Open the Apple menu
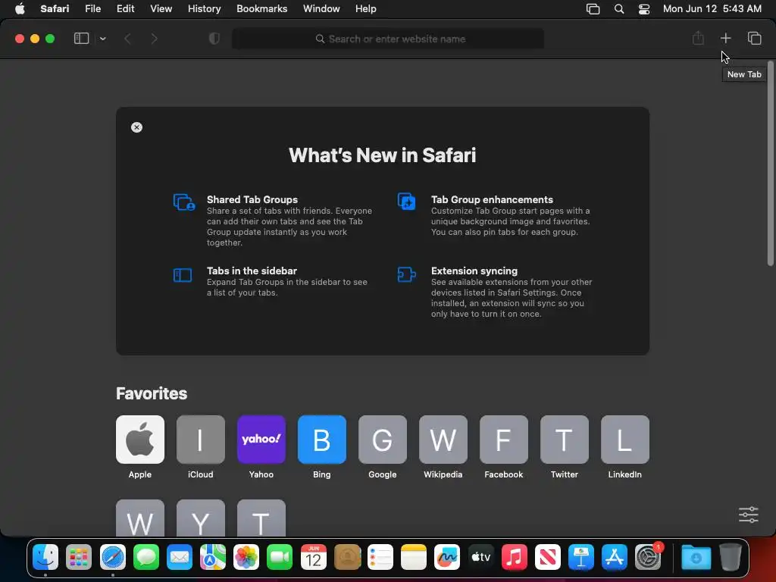The height and width of the screenshot is (582, 776). [x=20, y=9]
